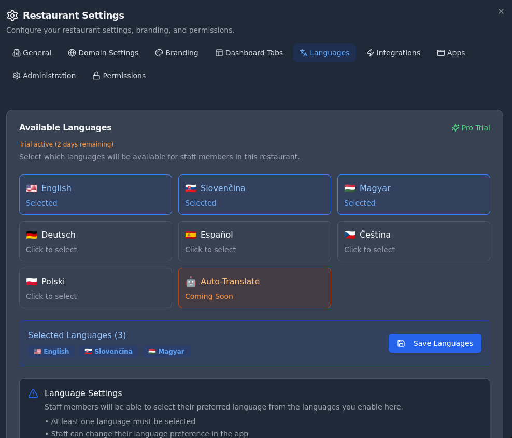Click the Restaurant Settings gear icon
The height and width of the screenshot is (438, 512).
click(x=12, y=16)
